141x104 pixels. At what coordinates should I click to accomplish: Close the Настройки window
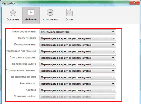135,2
